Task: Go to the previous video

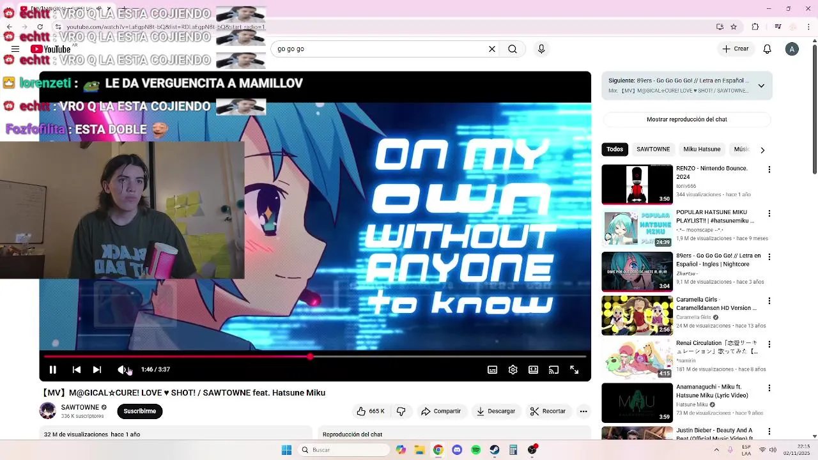Action: 76,369
